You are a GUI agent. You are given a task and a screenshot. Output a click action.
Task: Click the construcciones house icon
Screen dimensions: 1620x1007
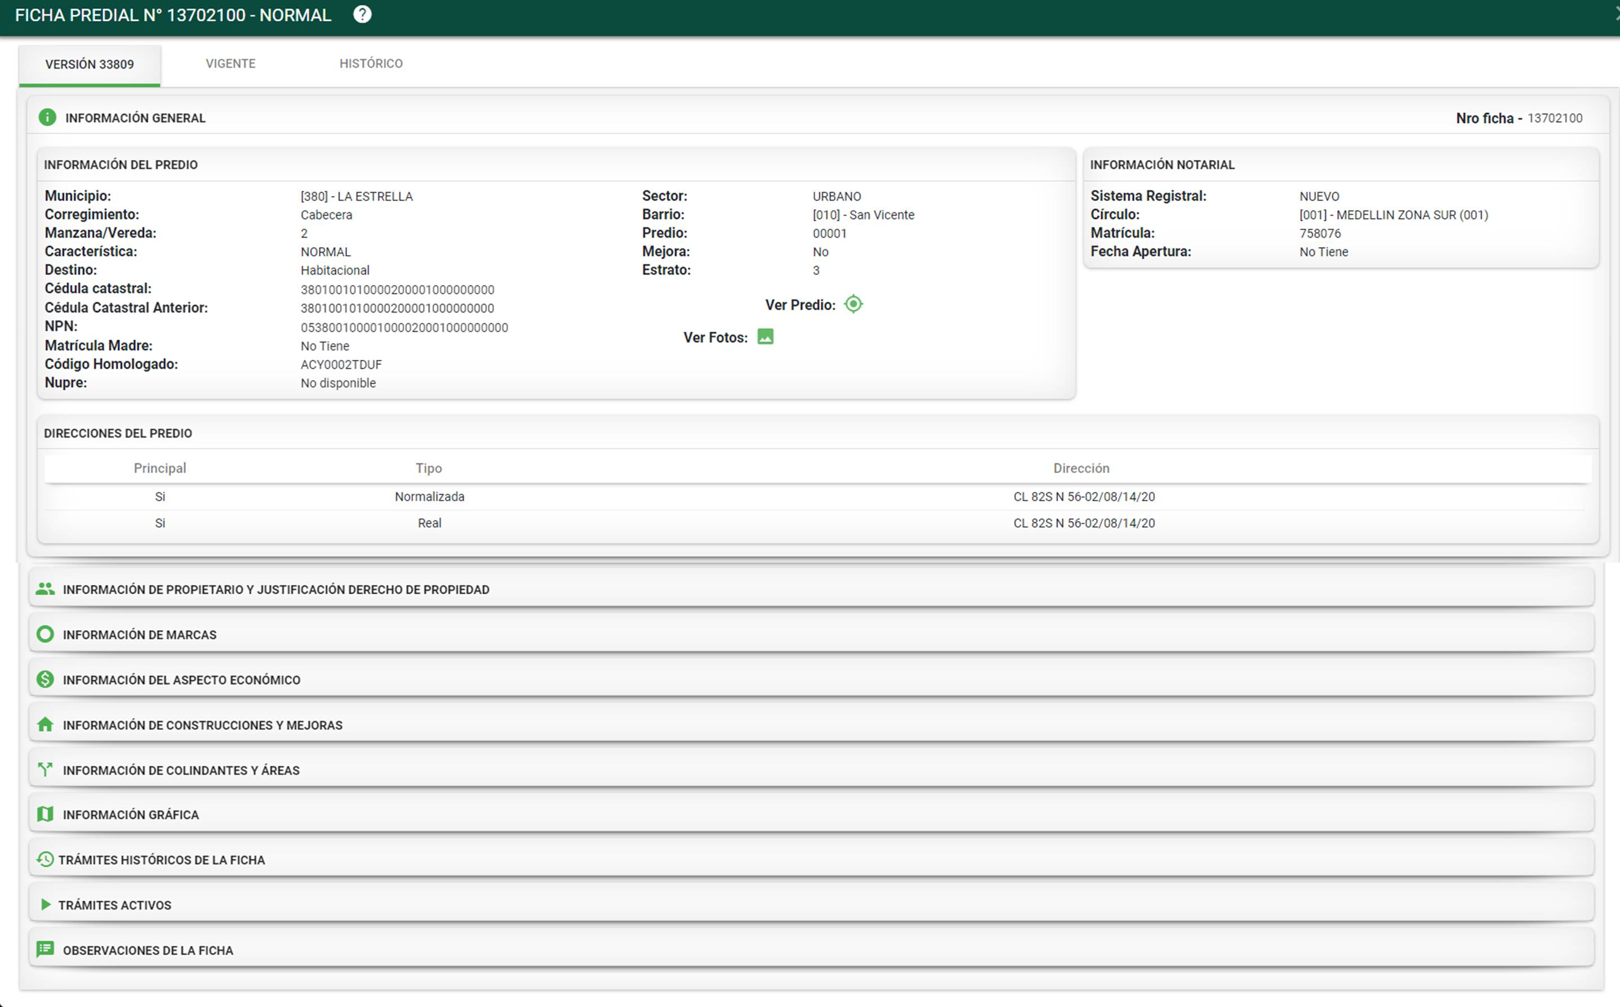tap(45, 725)
